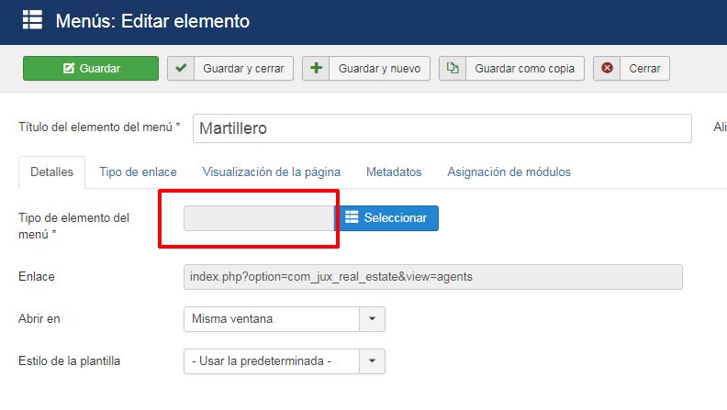Click the Tipo de elemento del menú label
Viewport: 727px width, 410px height.
point(73,226)
